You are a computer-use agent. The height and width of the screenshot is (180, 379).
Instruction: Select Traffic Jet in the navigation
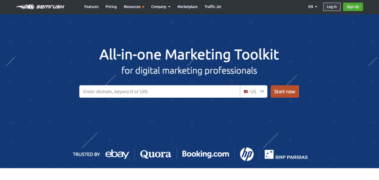(213, 7)
